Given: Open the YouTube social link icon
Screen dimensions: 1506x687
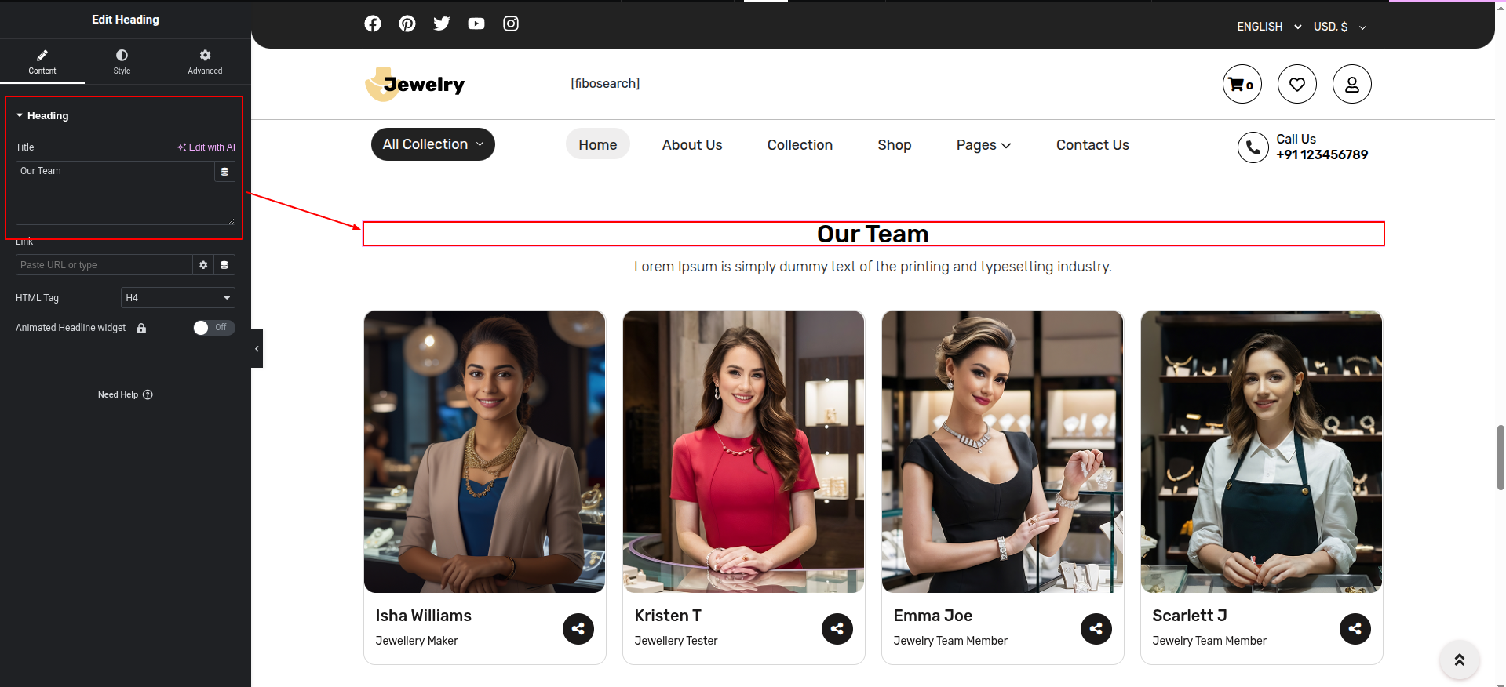Looking at the screenshot, I should tap(476, 24).
